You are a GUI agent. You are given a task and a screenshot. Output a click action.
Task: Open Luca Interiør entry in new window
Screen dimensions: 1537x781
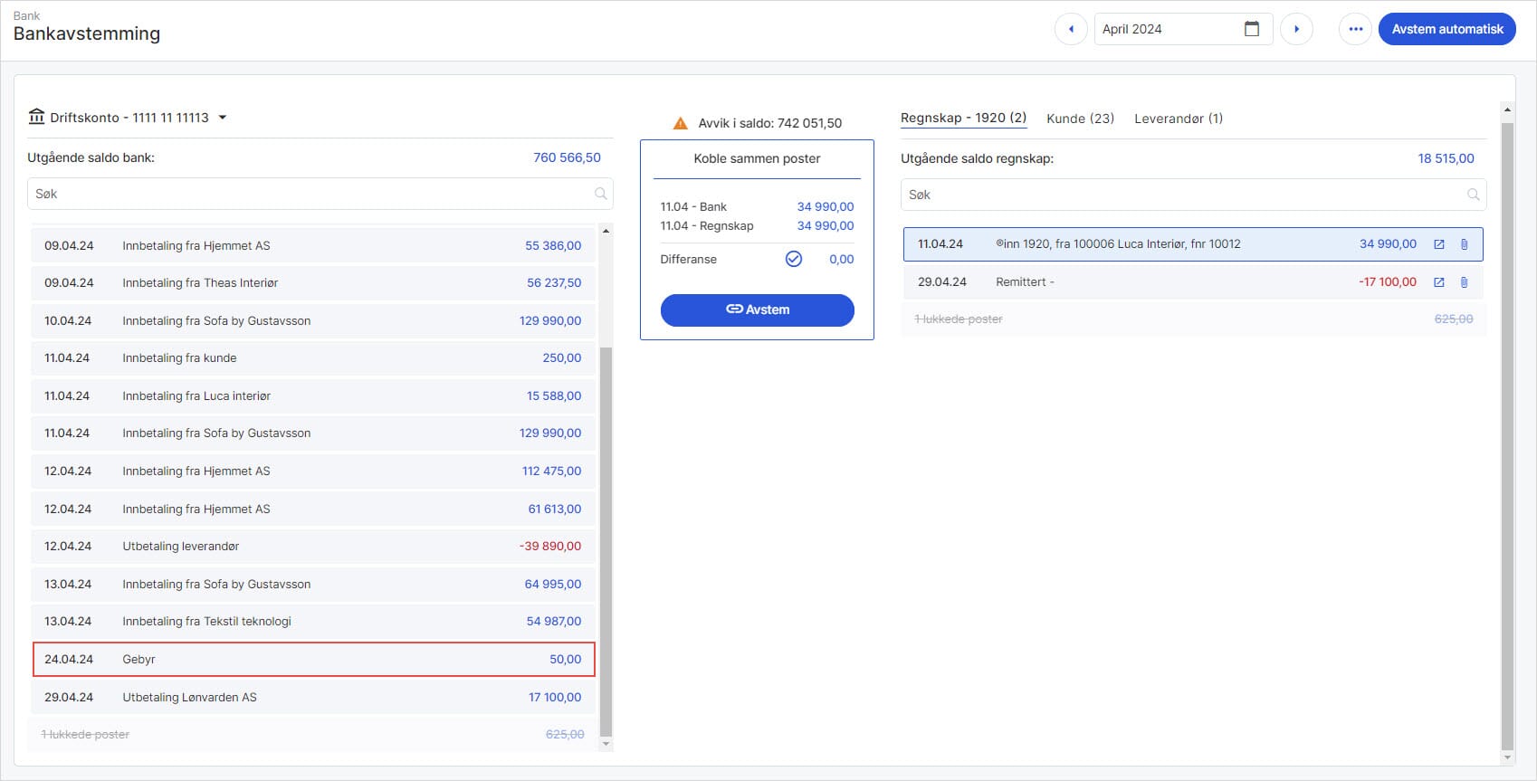1439,244
